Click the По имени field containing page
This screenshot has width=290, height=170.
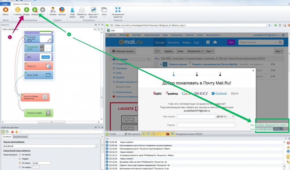click(x=41, y=163)
